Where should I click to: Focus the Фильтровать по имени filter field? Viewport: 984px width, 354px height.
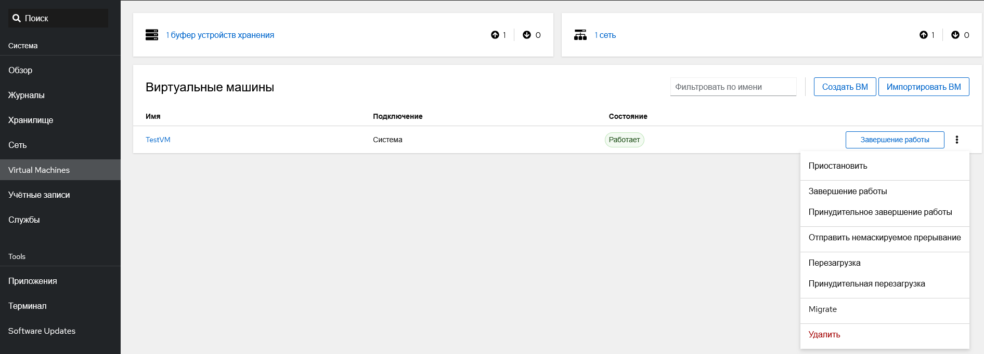[733, 87]
